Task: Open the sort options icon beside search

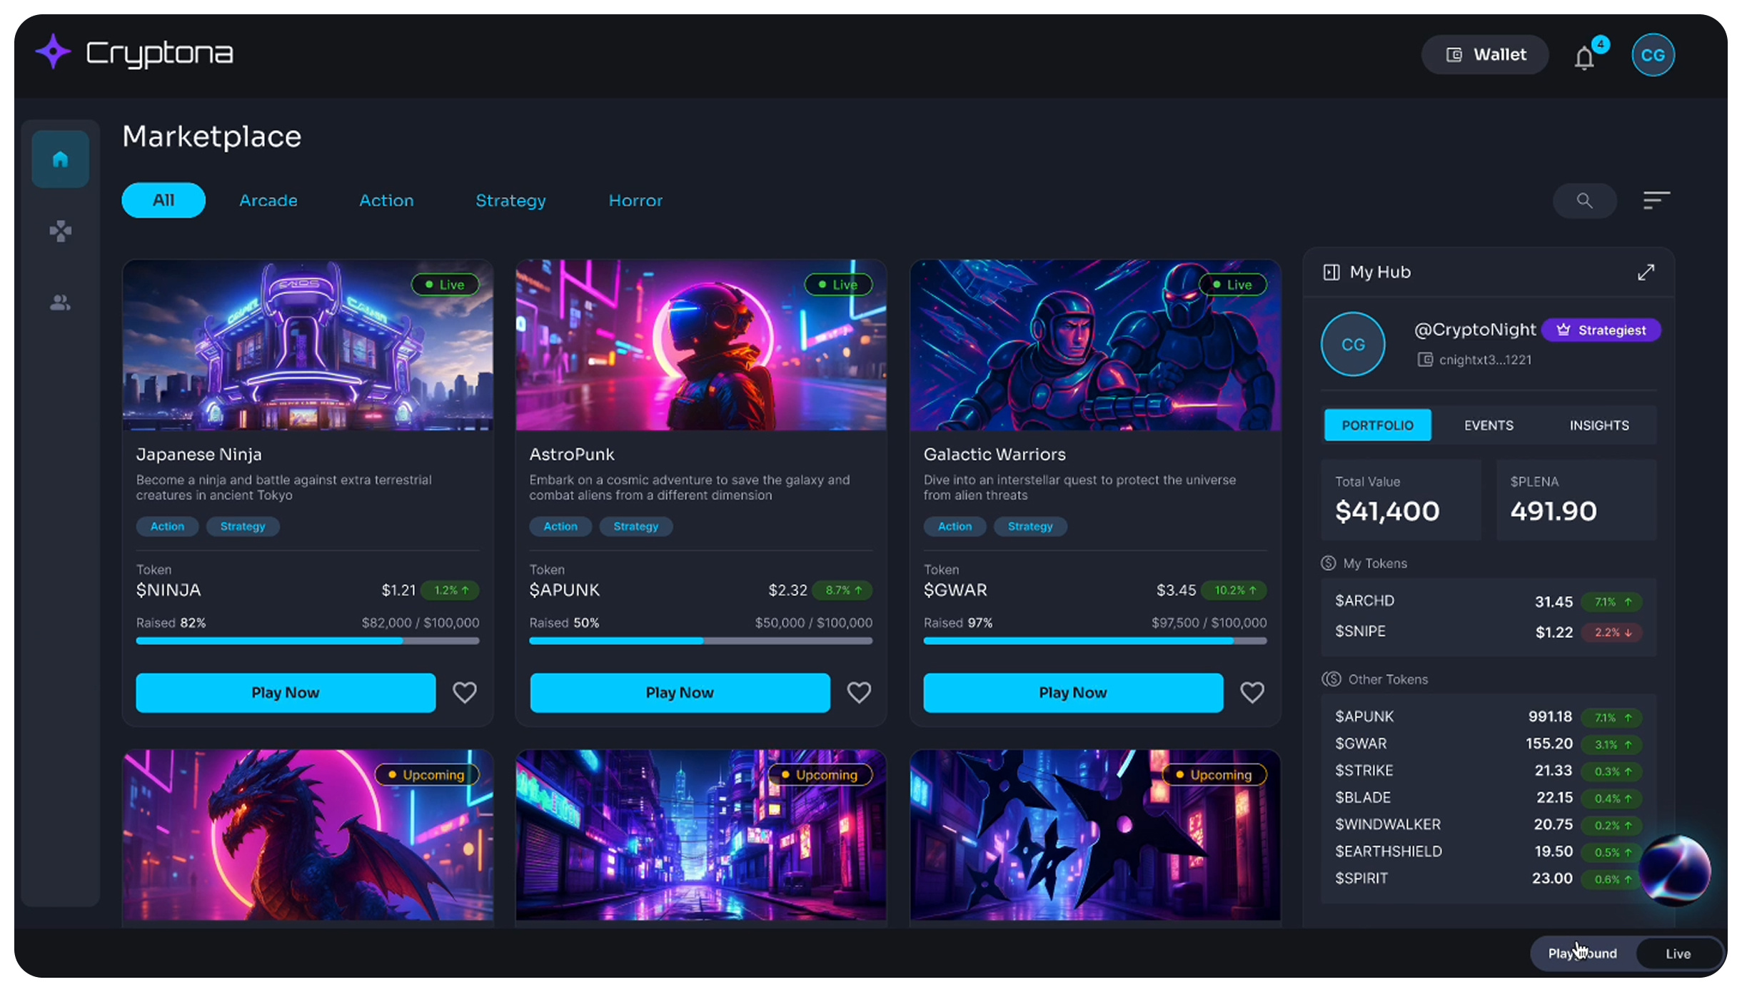Action: coord(1656,201)
